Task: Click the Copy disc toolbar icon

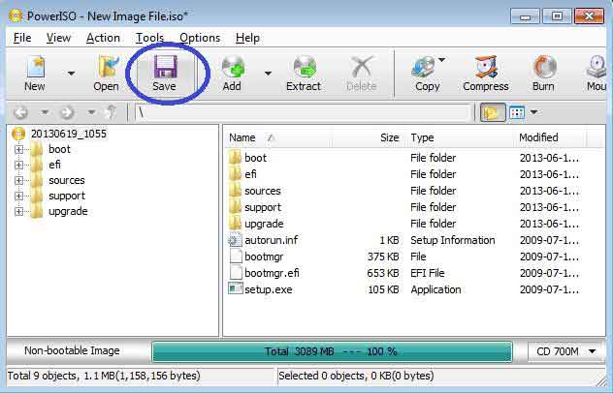Action: [426, 74]
